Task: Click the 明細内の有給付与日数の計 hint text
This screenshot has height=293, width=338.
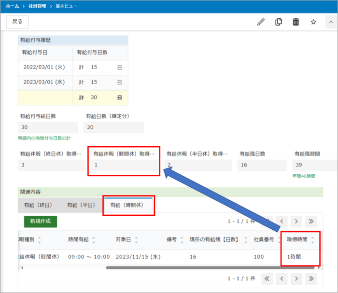Action: pos(44,139)
